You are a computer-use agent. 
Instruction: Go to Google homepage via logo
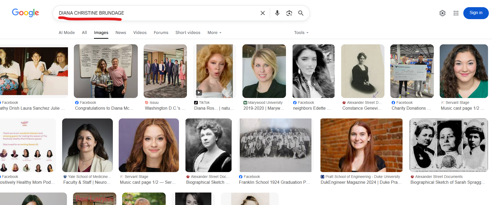[x=25, y=13]
